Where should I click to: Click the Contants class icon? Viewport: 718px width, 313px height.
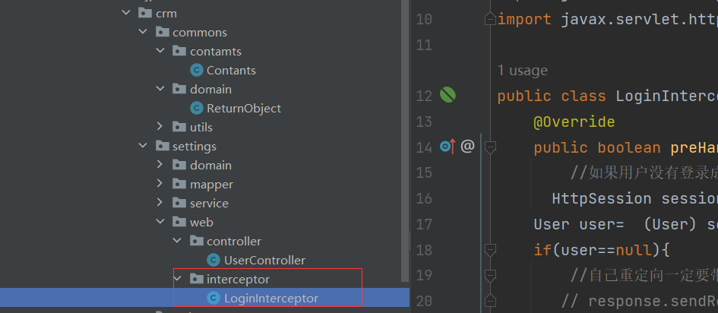click(x=197, y=71)
